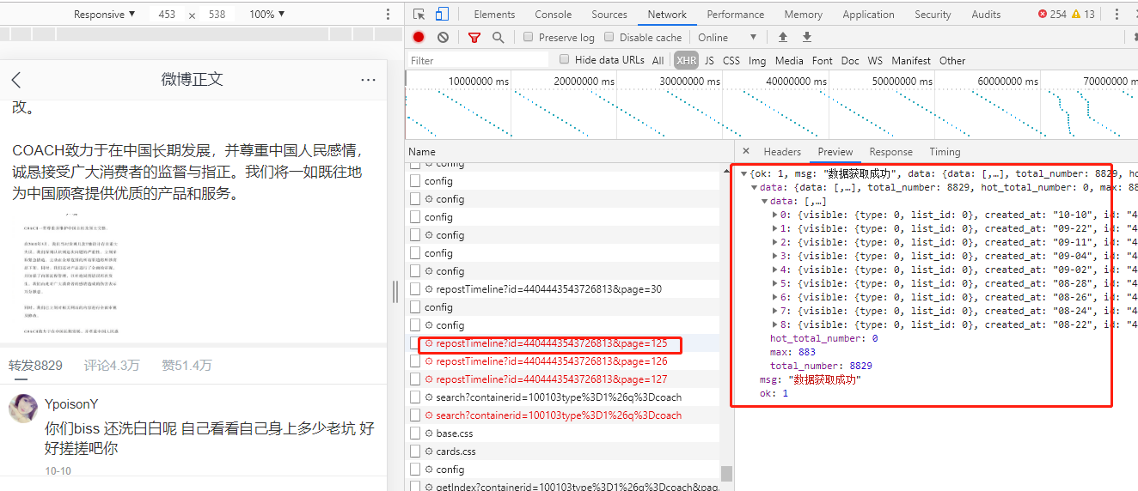Collapse the root JSON object in preview
This screenshot has width=1138, height=491.
click(x=743, y=173)
